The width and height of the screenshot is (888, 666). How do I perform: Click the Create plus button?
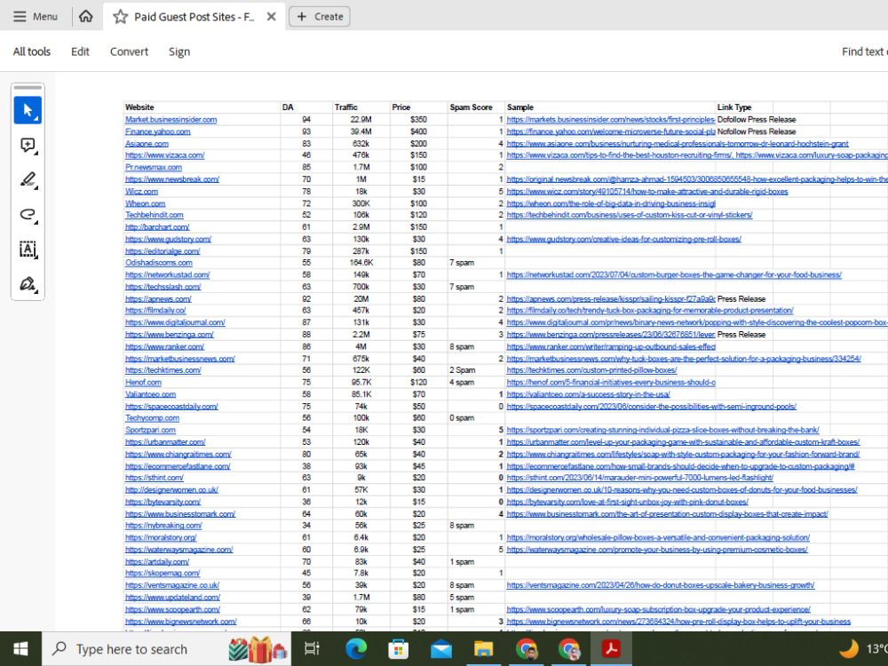(x=320, y=16)
